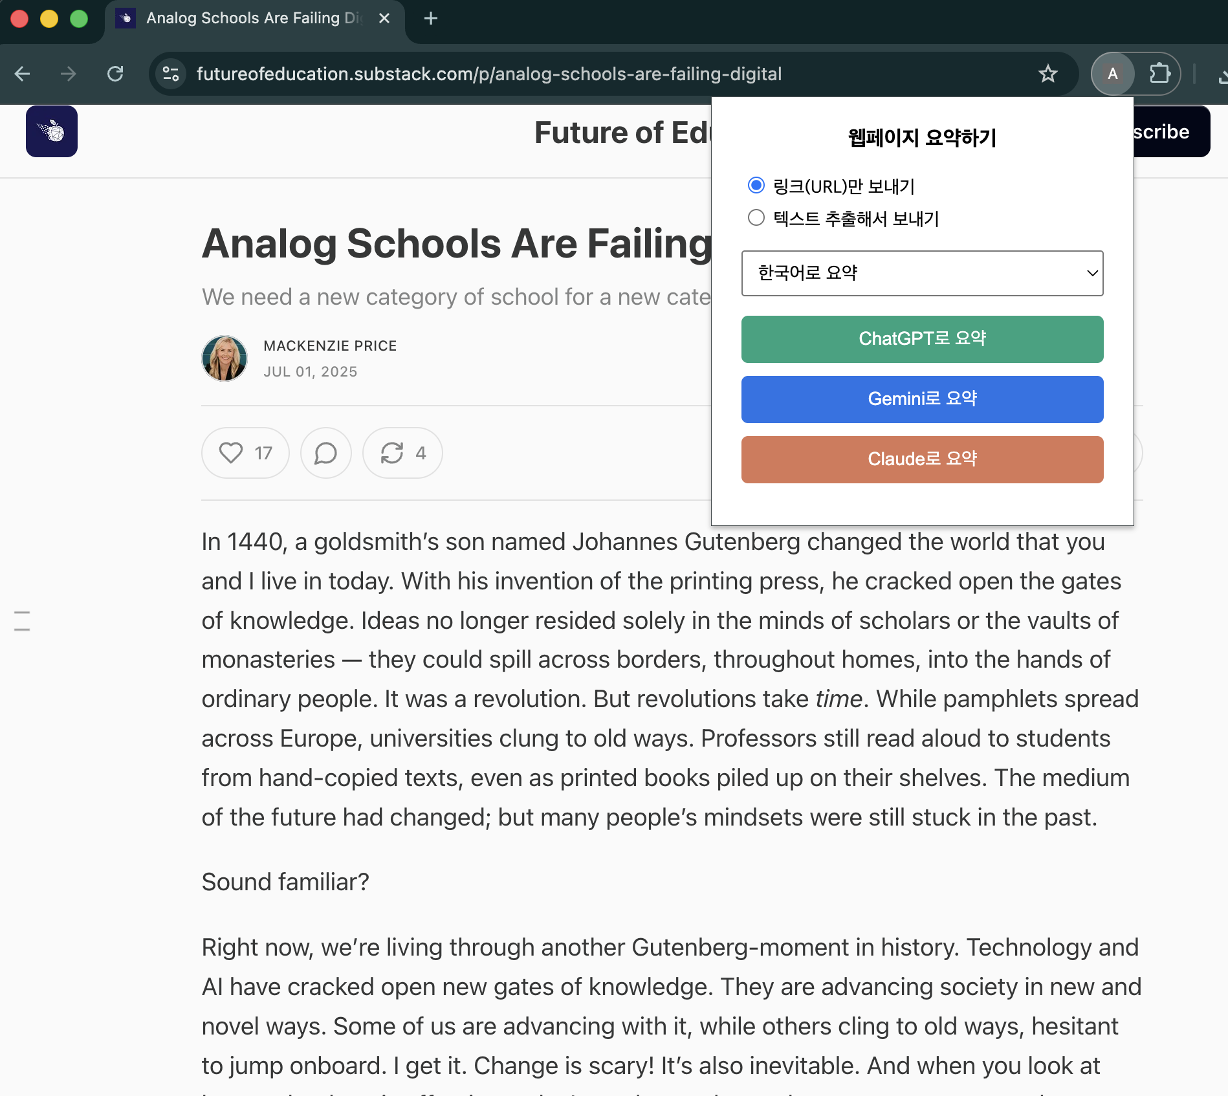Bookmark this page with the star icon

point(1047,74)
